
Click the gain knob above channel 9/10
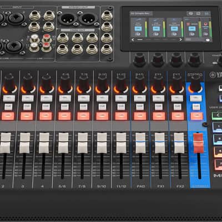(x=102, y=84)
